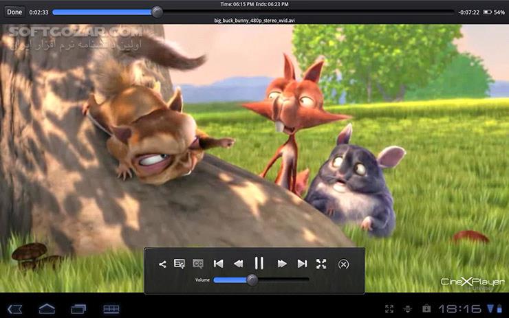Click the Android debug notification icon

(408, 309)
